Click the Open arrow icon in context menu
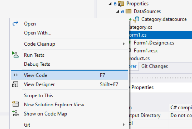Viewport: 192px width, 129px height. (15, 24)
